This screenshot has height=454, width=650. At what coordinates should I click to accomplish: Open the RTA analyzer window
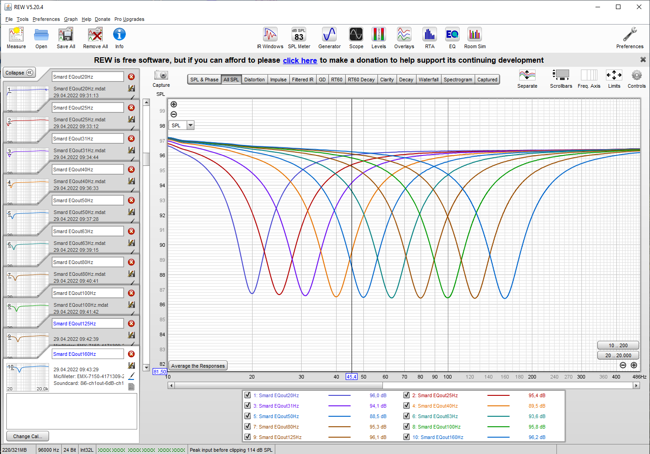click(x=429, y=35)
